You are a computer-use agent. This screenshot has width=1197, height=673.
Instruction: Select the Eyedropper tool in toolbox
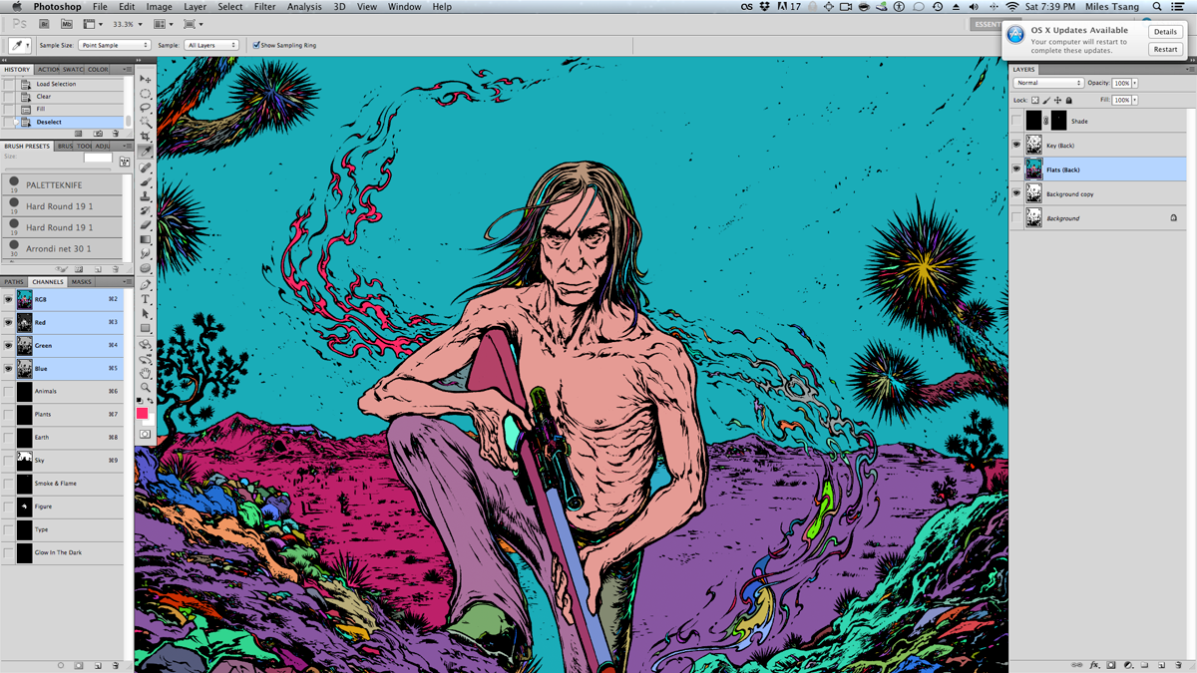pyautogui.click(x=146, y=152)
